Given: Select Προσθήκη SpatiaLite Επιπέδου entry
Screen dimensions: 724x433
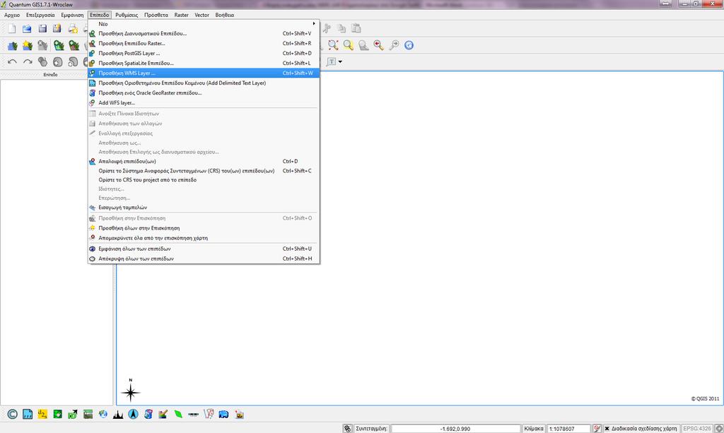Looking at the screenshot, I should pyautogui.click(x=204, y=63).
